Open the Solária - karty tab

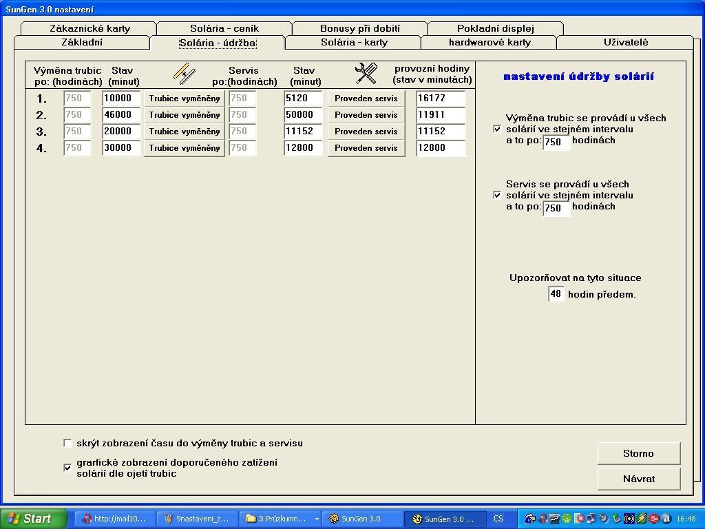[353, 42]
